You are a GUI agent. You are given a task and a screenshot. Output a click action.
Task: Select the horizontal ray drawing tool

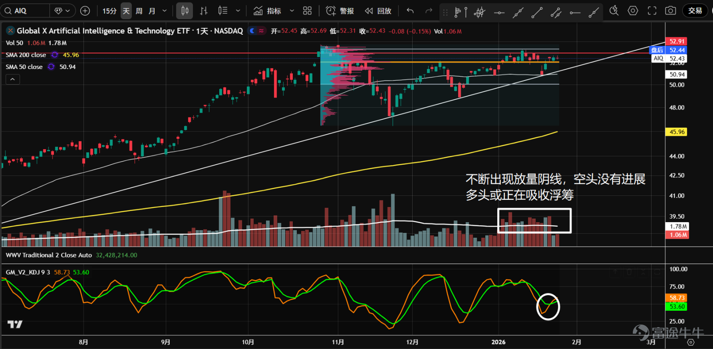(x=575, y=12)
